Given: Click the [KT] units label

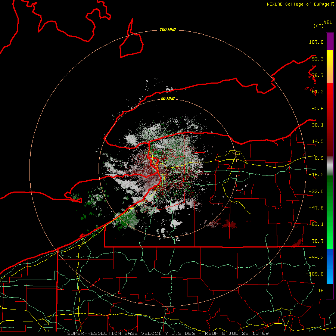Looking at the screenshot, I should (318, 26).
